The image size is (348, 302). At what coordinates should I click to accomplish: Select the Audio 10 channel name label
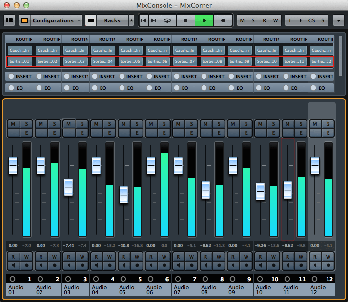267,290
